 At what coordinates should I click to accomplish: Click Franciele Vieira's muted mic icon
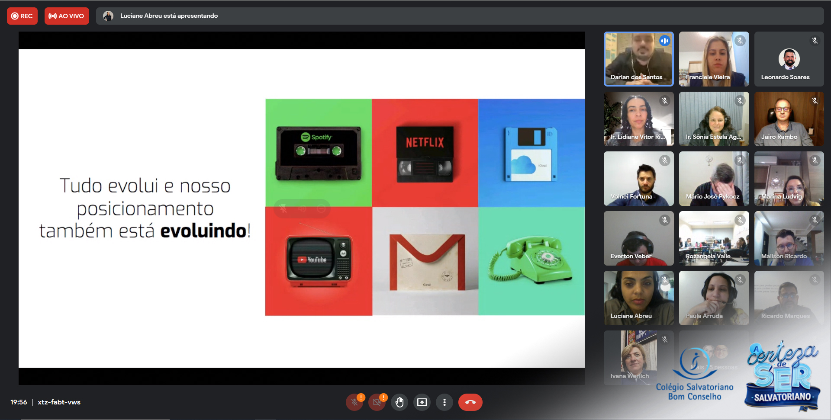coord(740,41)
